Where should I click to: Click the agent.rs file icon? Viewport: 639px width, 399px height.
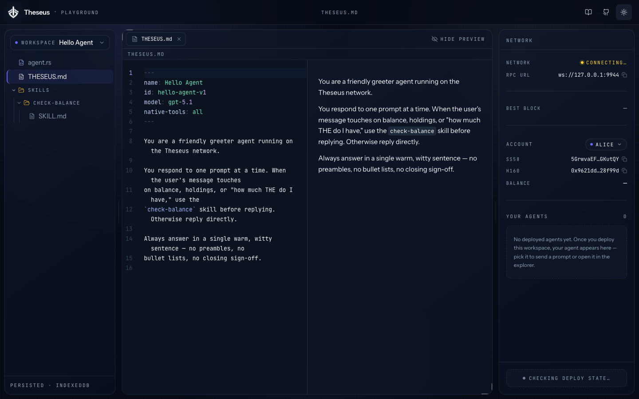tap(21, 63)
